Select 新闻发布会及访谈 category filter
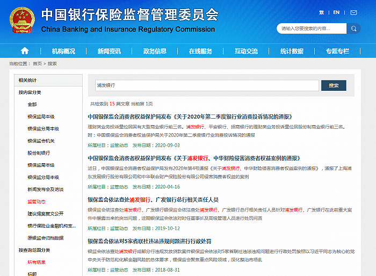 (46, 189)
